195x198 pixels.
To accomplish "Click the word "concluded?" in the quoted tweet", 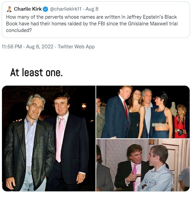I will click(x=19, y=30).
